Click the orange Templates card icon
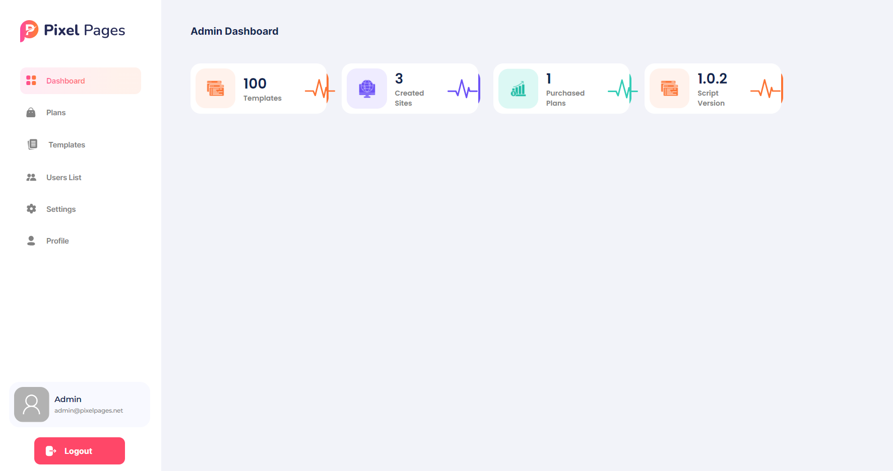 coord(216,89)
